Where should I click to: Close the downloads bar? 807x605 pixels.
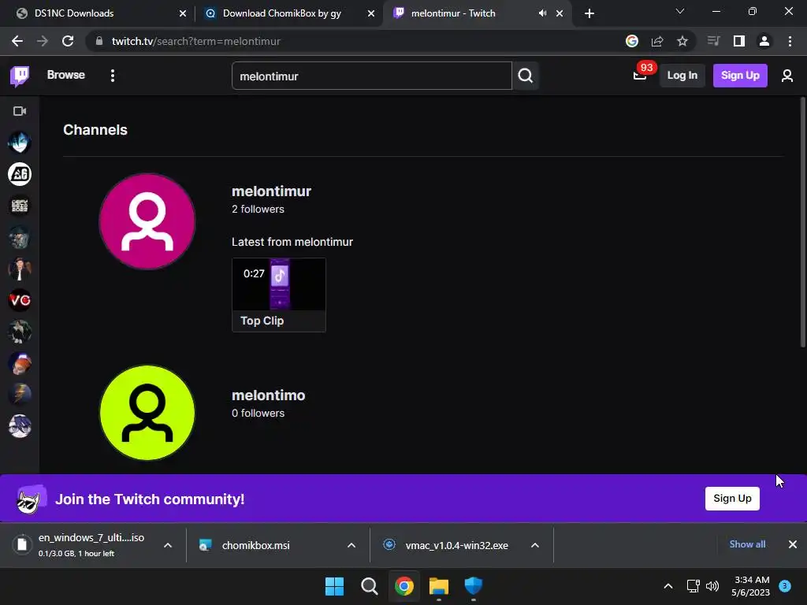pos(793,544)
